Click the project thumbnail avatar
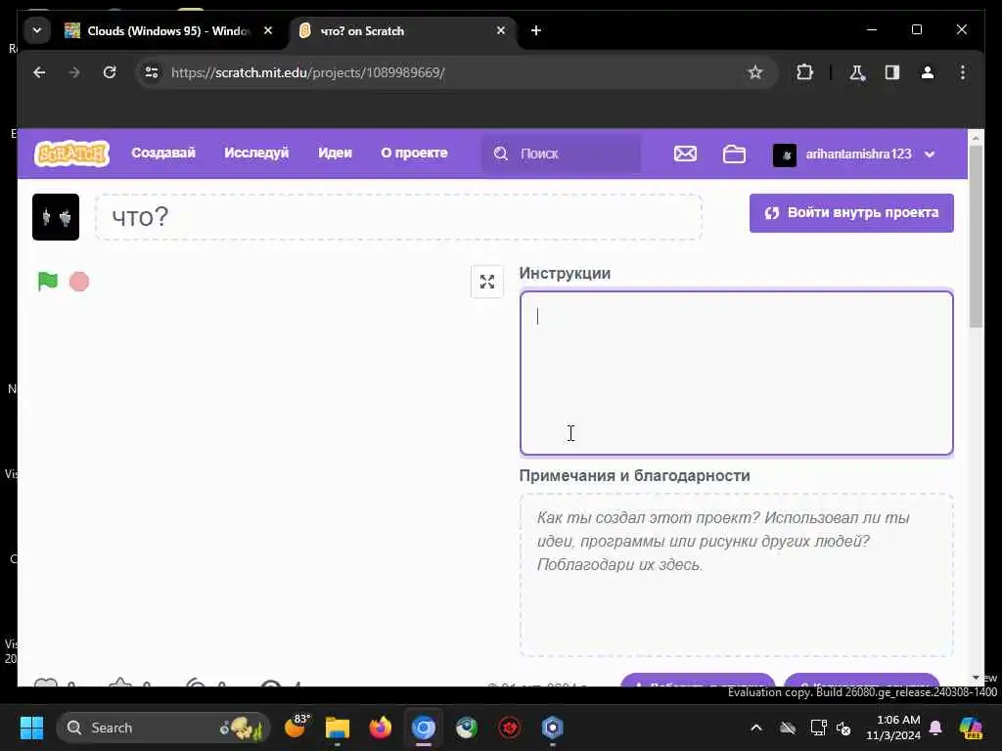This screenshot has height=751, width=1002. click(x=56, y=217)
